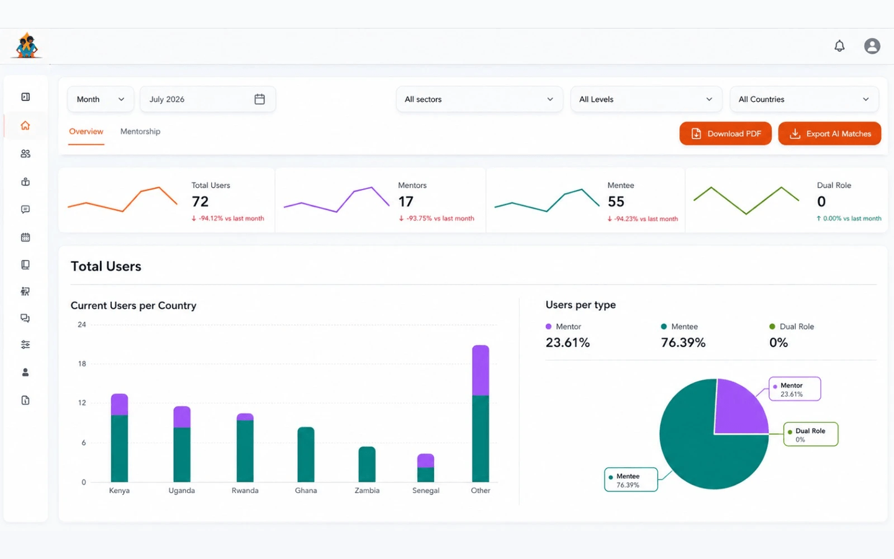Click the July 2026 date field
This screenshot has height=559, width=894.
click(208, 99)
